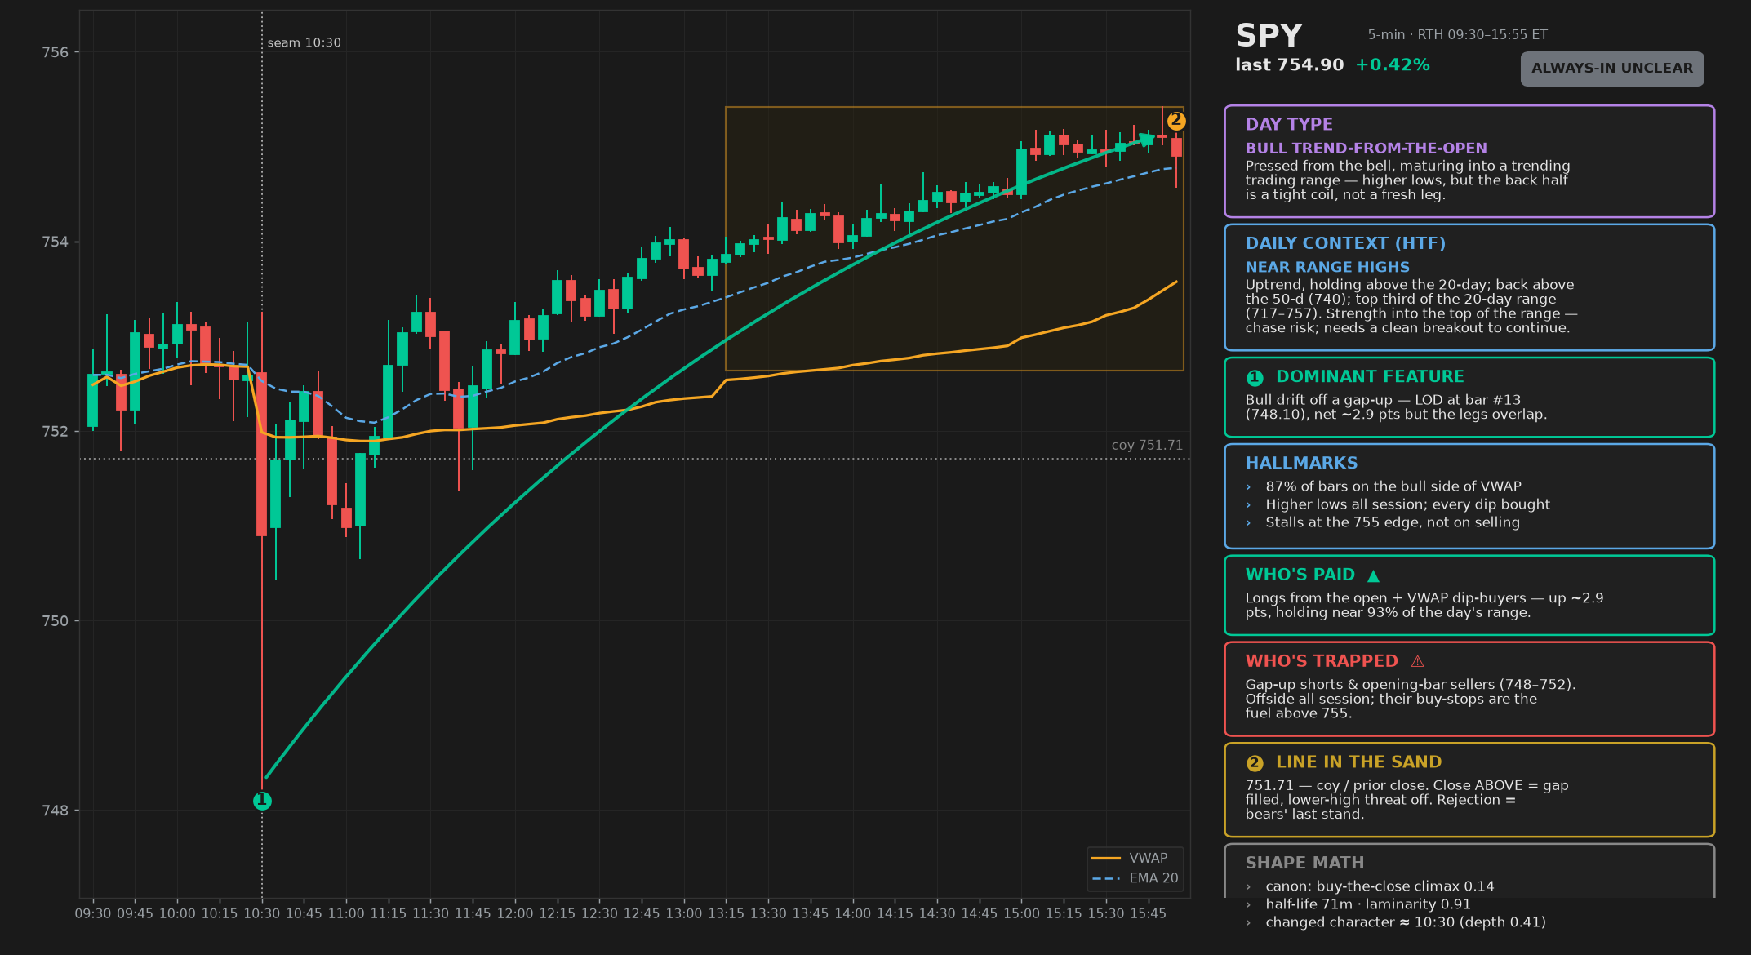1751x955 pixels.
Task: Click the EMA 20 dashed line legend swatch
Action: click(1106, 878)
